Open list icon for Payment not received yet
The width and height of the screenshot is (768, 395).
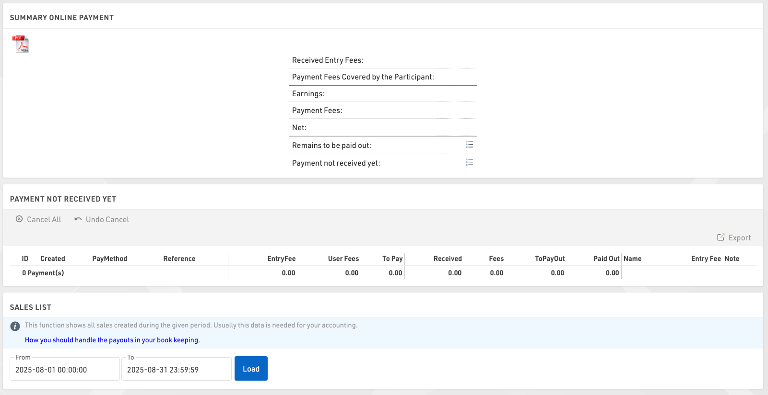pos(469,162)
